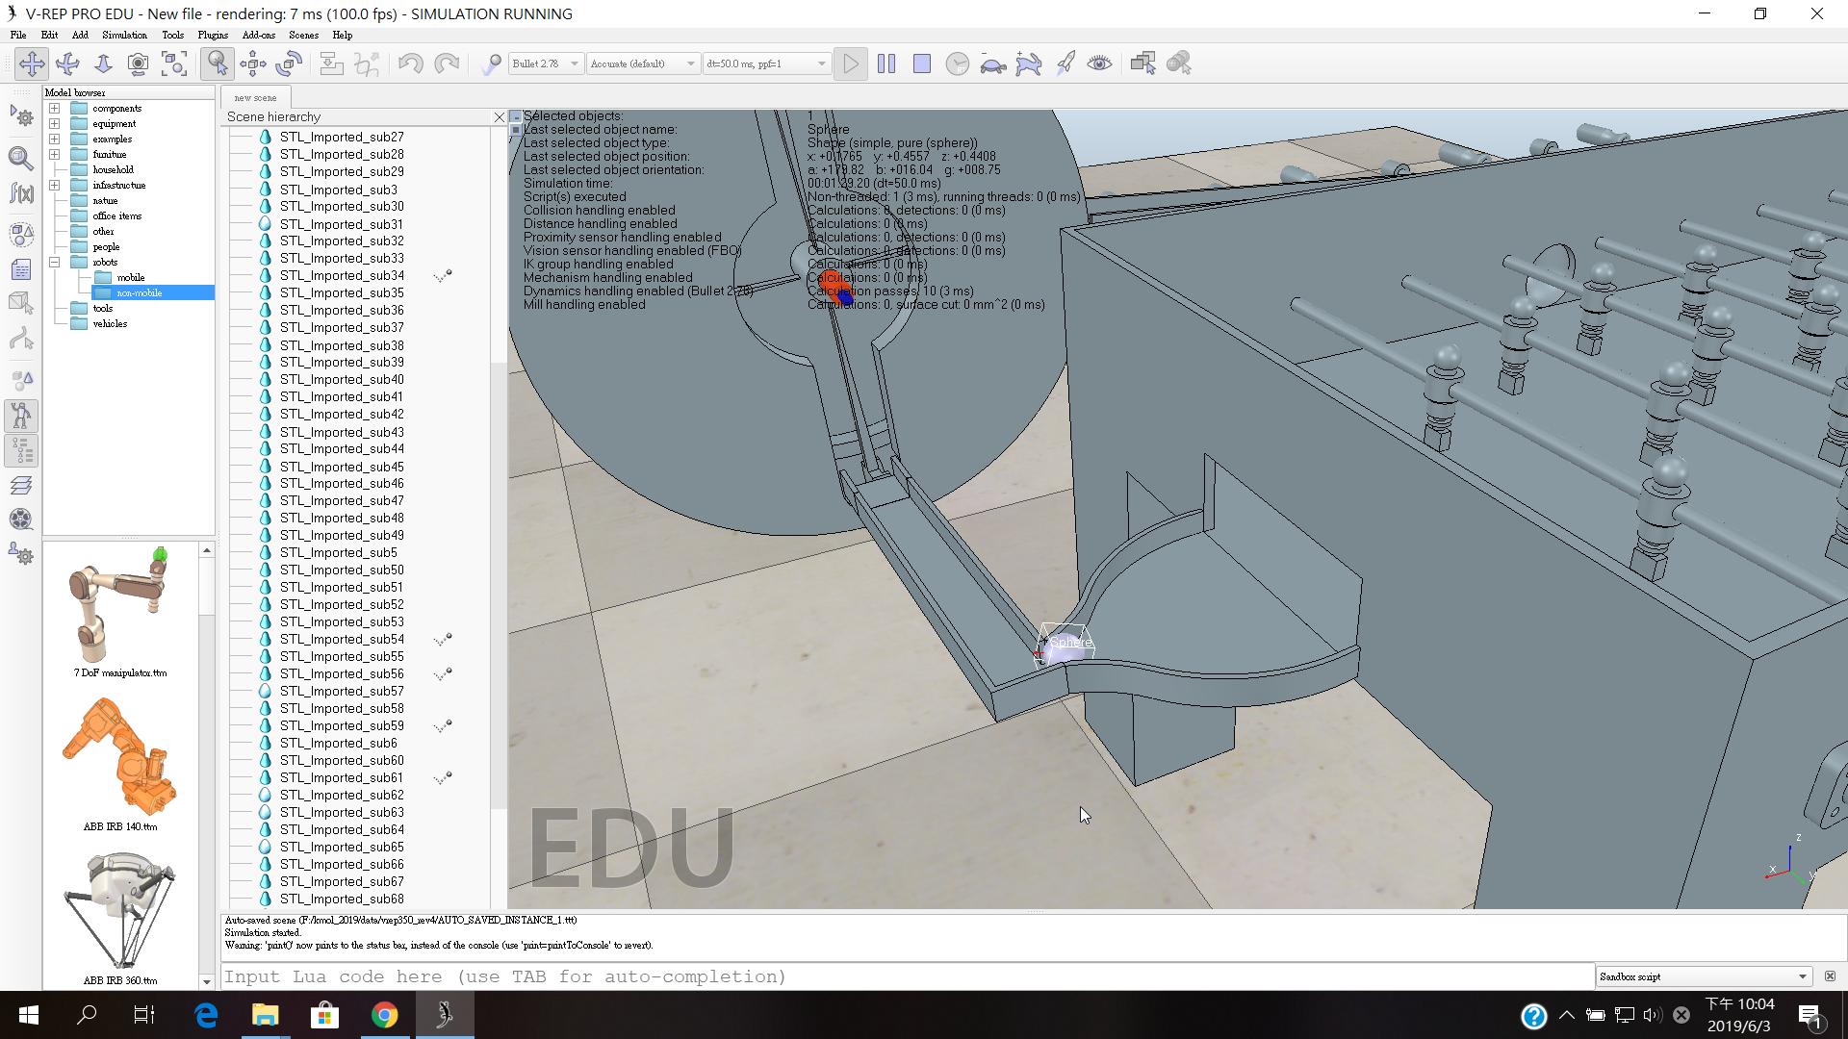
Task: Open the Simulation menu
Action: pyautogui.click(x=124, y=35)
